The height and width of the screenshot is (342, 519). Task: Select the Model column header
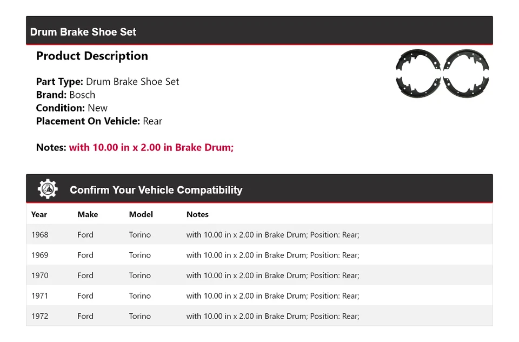pos(141,214)
